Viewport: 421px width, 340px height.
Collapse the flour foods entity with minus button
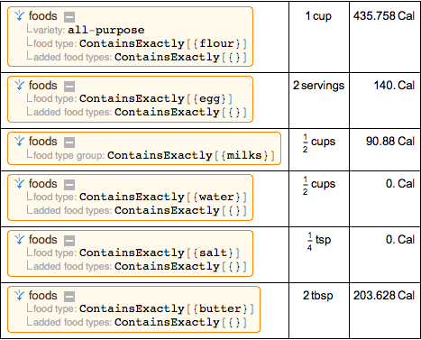click(x=69, y=17)
